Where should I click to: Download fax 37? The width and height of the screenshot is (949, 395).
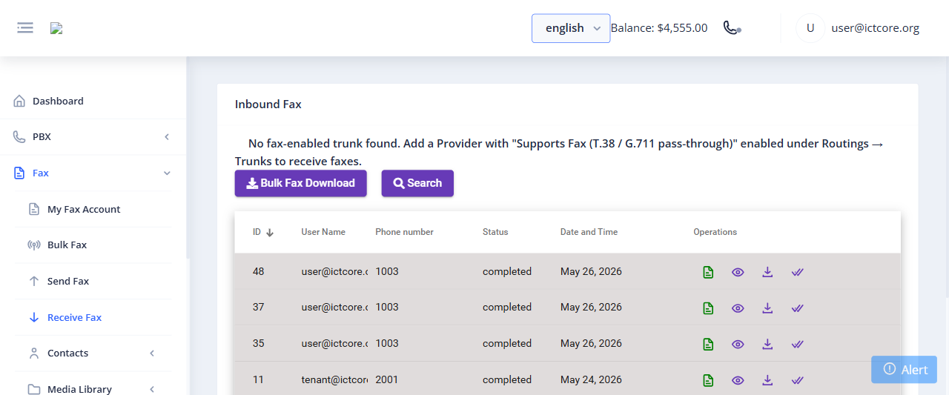tap(767, 308)
